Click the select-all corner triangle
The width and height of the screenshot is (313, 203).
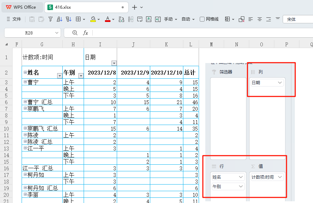click(7, 45)
